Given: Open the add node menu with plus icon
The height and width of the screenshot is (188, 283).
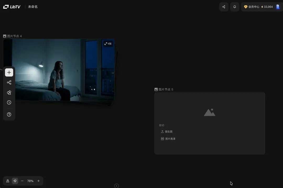Looking at the screenshot, I should [x=9, y=72].
